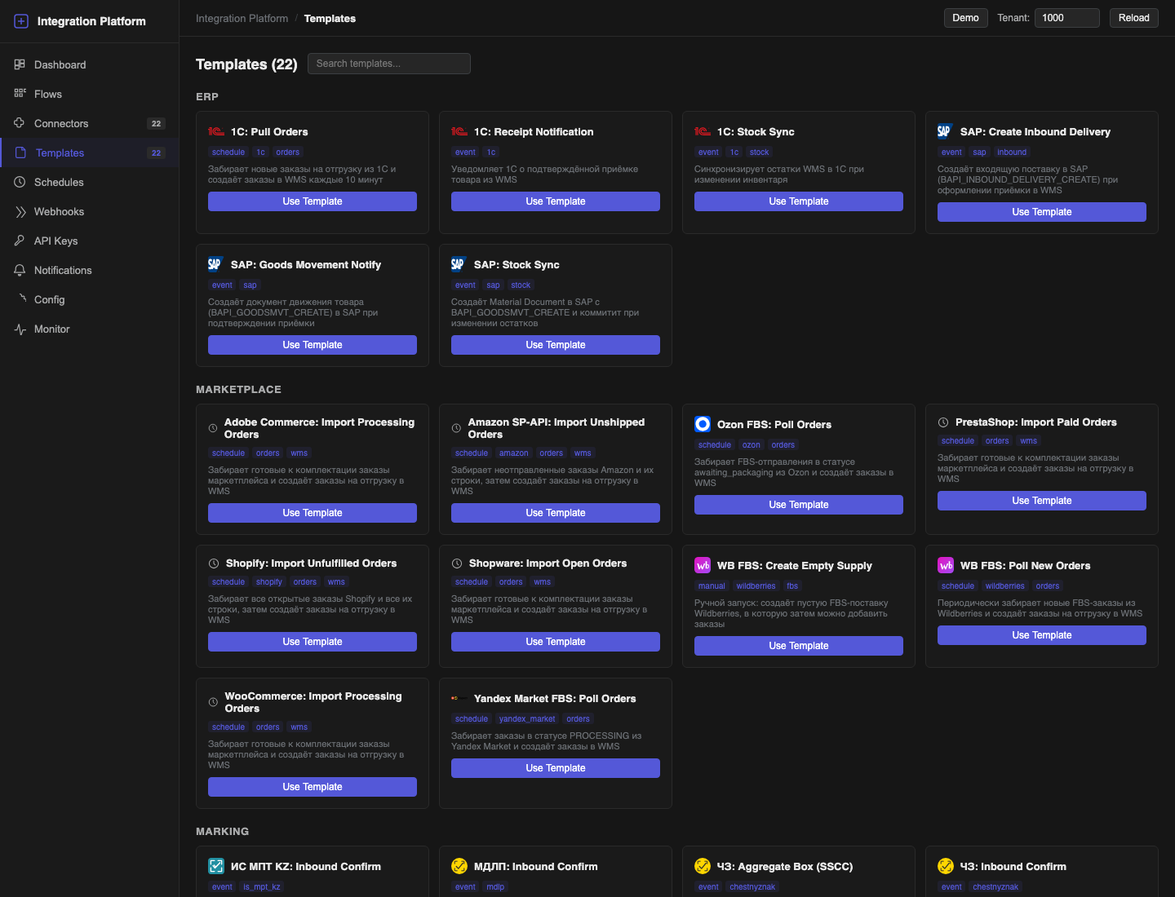Click the Monitor pulse icon

tap(20, 329)
